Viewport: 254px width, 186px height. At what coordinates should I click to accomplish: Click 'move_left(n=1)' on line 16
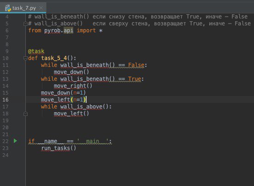(x=63, y=100)
